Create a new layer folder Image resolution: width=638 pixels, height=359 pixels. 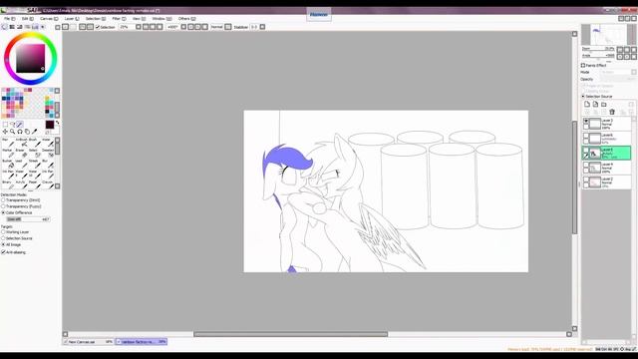click(604, 104)
